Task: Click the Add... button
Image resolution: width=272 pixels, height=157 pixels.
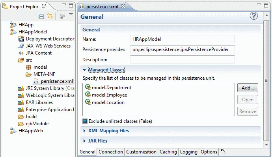Action: point(248,88)
